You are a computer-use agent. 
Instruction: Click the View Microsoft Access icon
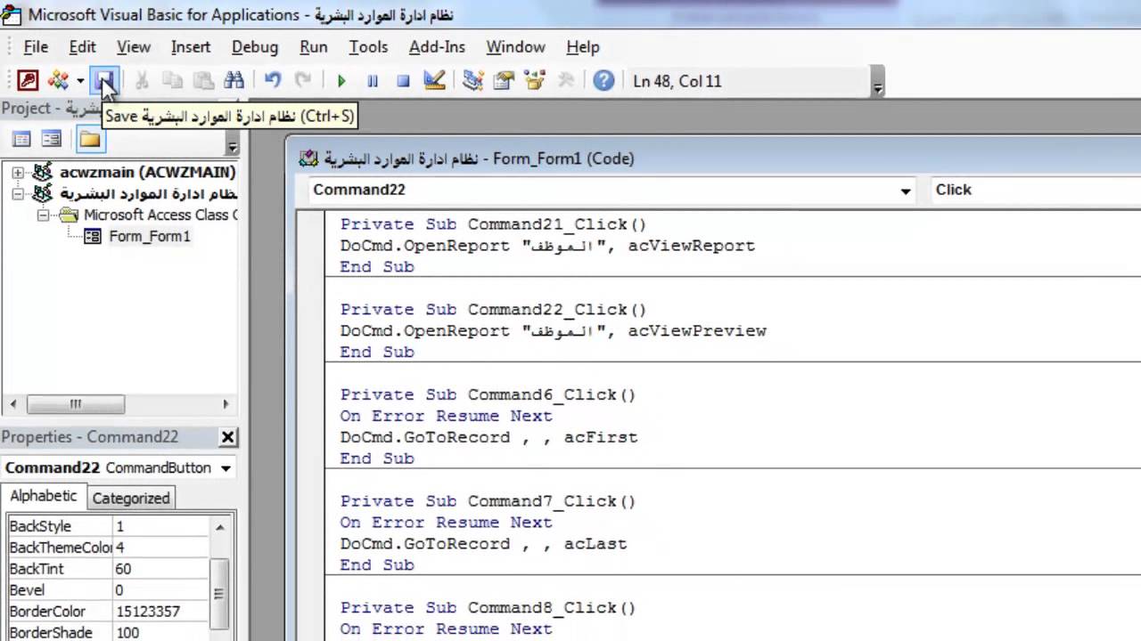(28, 81)
